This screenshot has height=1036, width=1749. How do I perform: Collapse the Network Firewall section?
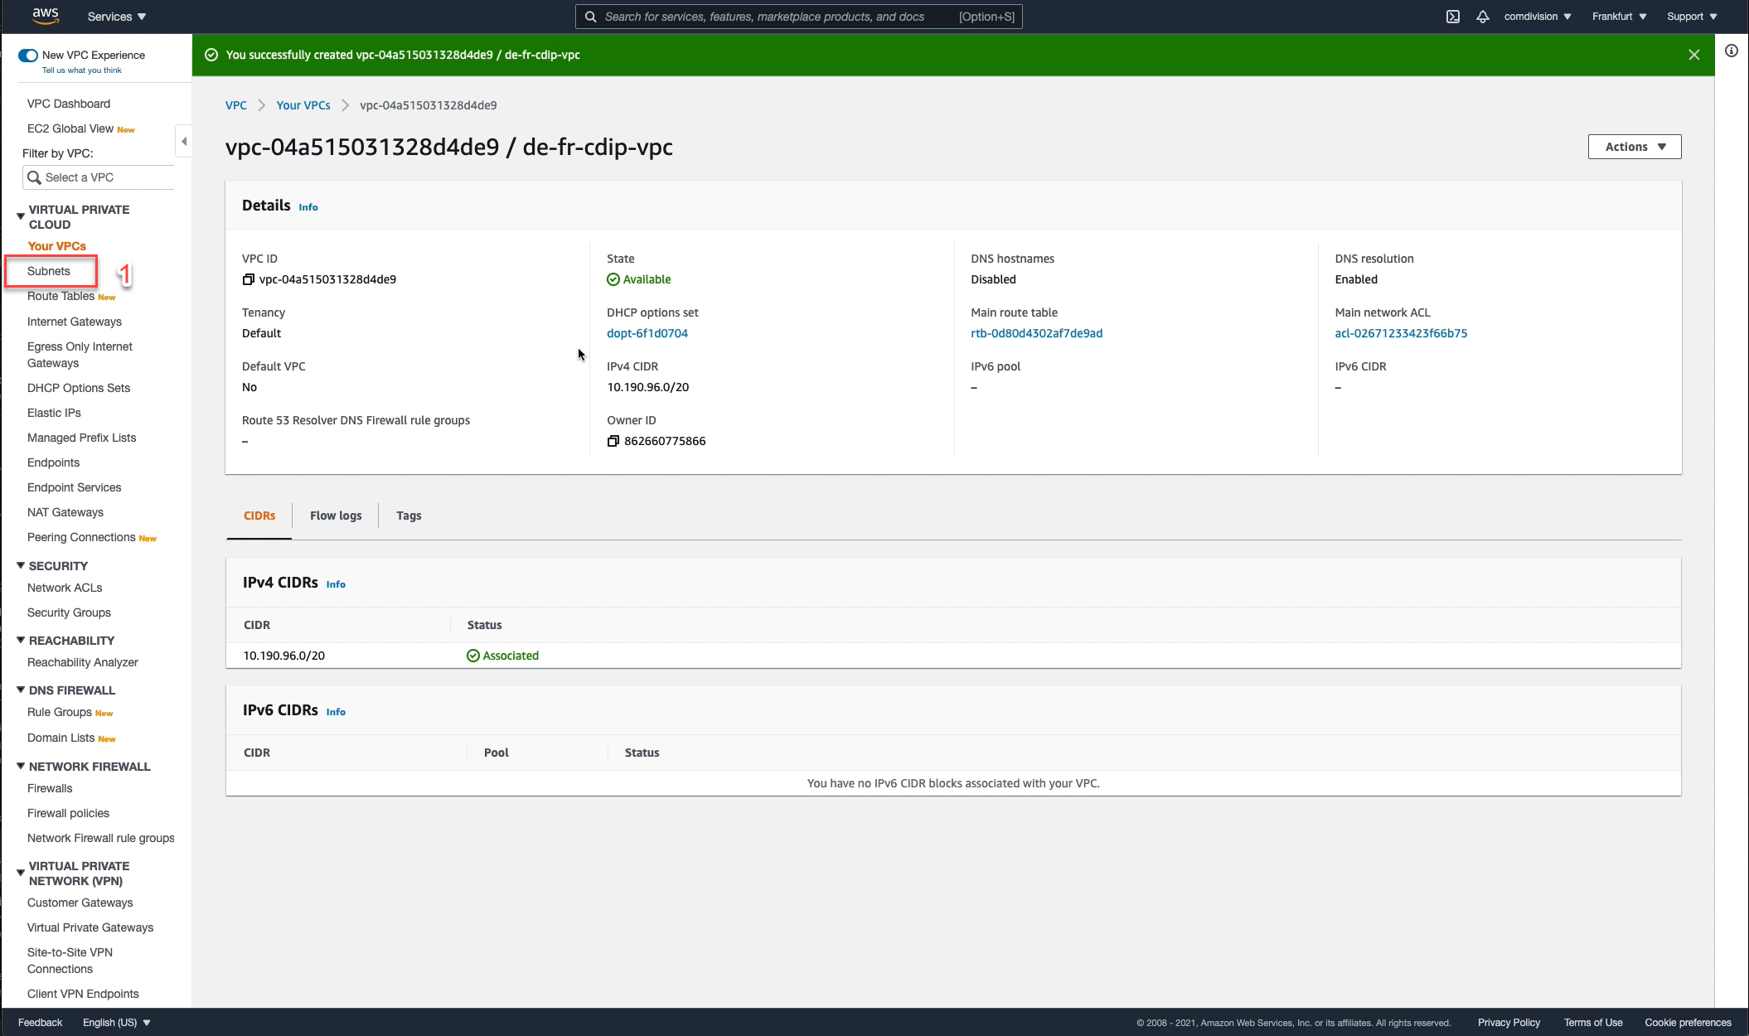pyautogui.click(x=21, y=766)
